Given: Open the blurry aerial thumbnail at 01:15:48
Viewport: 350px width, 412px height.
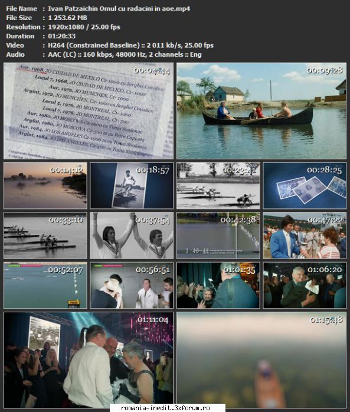Looking at the screenshot, I should click(x=261, y=360).
